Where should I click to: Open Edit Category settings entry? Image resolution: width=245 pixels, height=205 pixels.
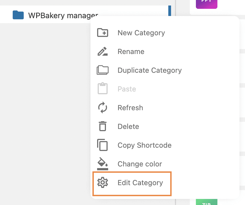(140, 183)
